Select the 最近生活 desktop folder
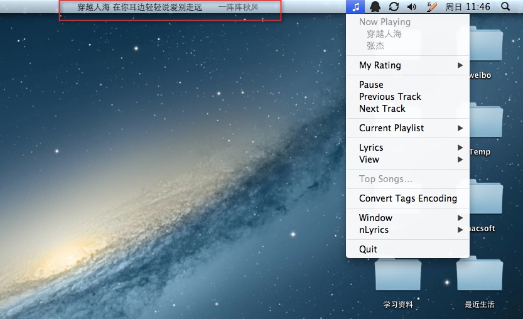This screenshot has width=523, height=319. pyautogui.click(x=479, y=277)
